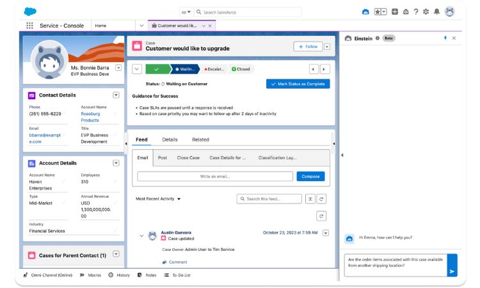Click the Account Details card icon

[x=32, y=163]
